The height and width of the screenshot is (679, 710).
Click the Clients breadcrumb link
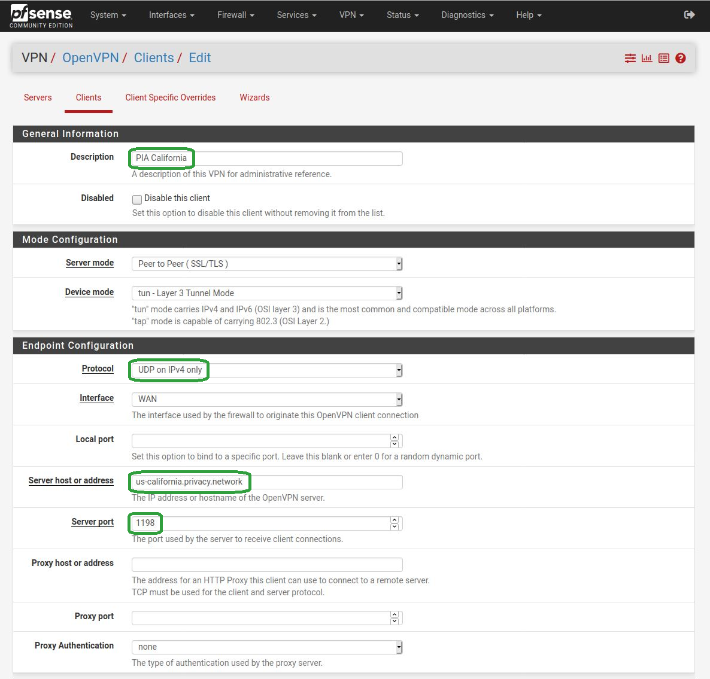[x=154, y=58]
